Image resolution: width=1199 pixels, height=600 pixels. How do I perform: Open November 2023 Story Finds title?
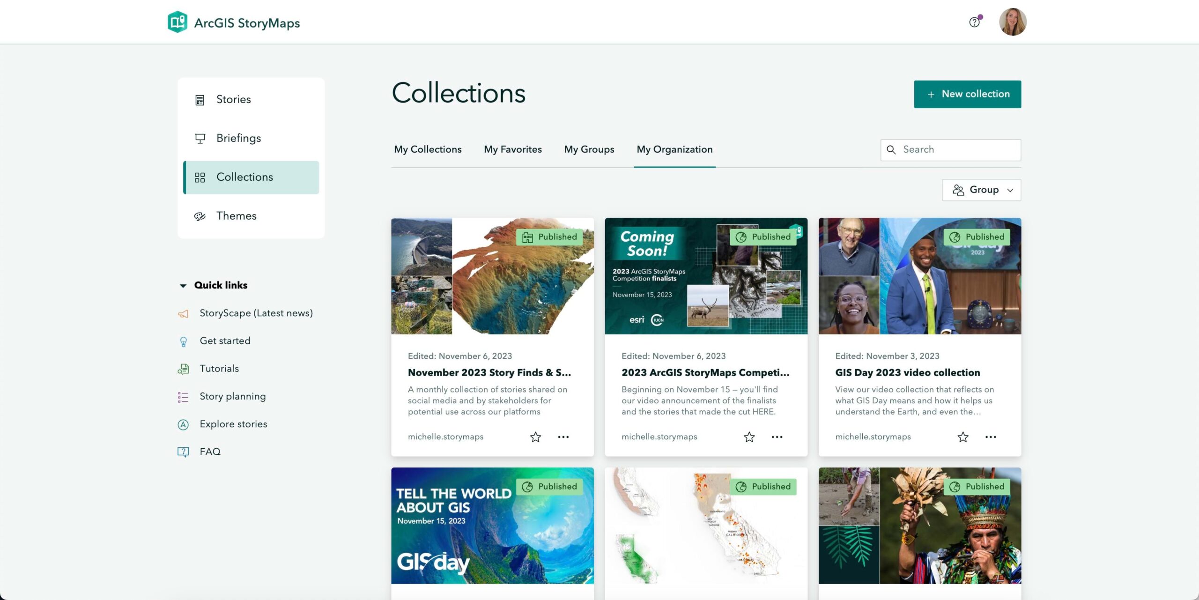tap(489, 373)
